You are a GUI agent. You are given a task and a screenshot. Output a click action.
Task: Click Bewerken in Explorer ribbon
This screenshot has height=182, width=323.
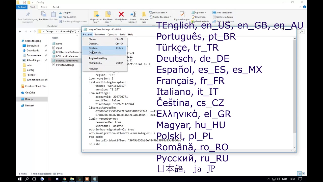(198, 17)
